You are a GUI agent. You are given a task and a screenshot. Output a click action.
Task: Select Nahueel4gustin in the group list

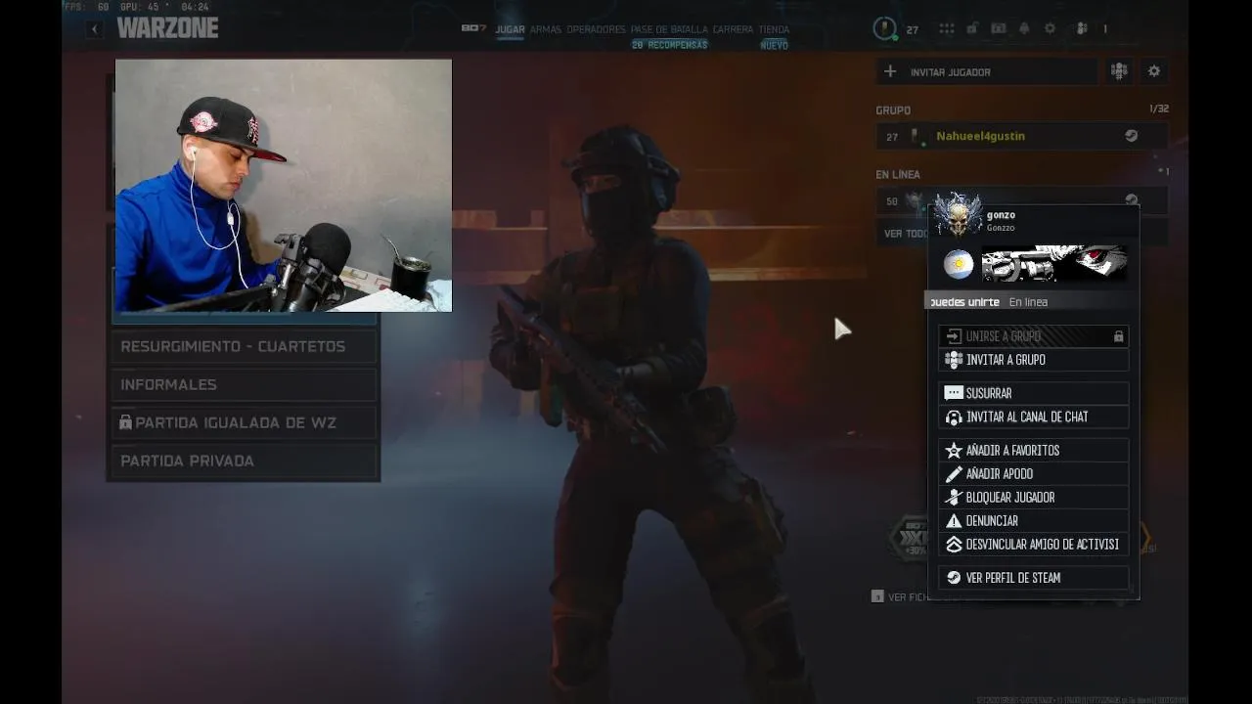1021,136
